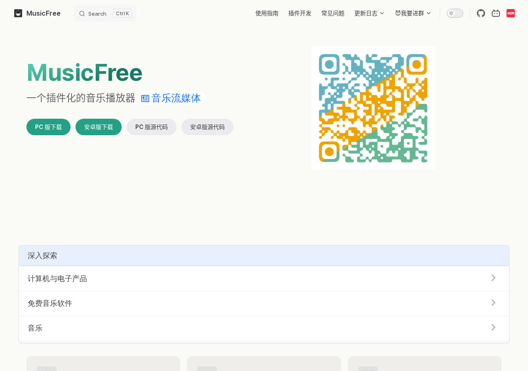Click the news icon beside 音乐流媒体
Viewport: 528px width, 371px height.
145,98
